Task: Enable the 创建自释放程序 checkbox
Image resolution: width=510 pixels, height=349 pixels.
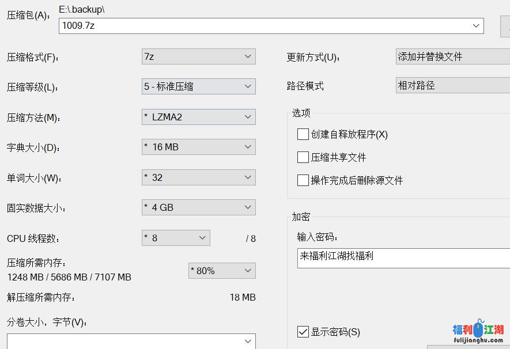Action: [x=303, y=134]
